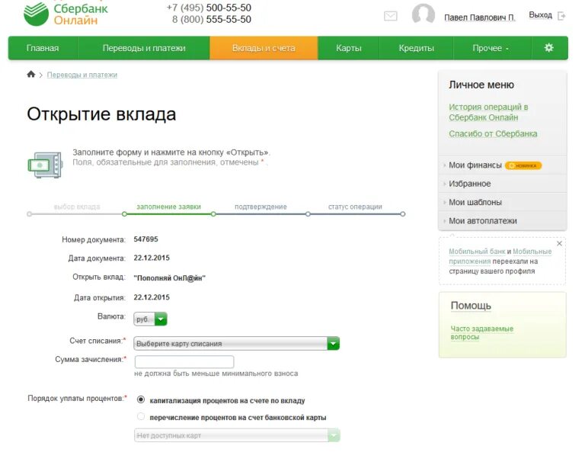Open Выберите карту списания dropdown
The height and width of the screenshot is (452, 585).
pyautogui.click(x=237, y=344)
